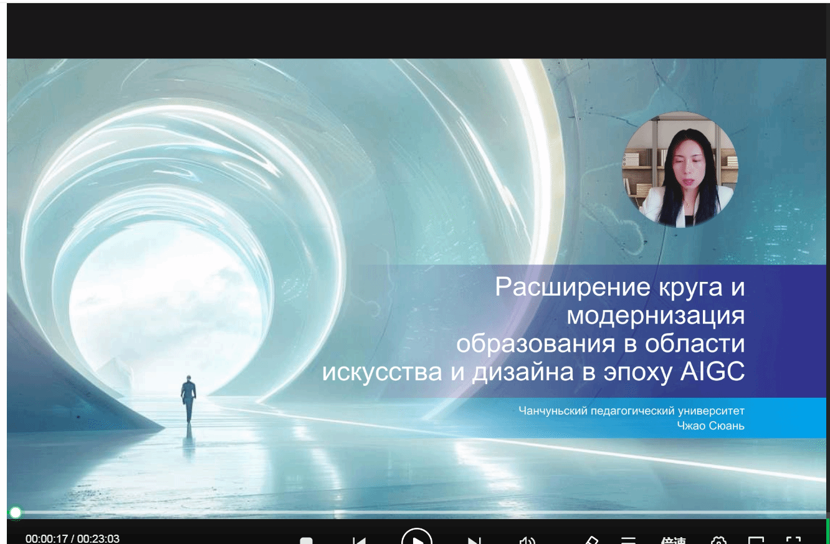The image size is (830, 544).
Task: Click the slide title mentioning AIGC
Action: pyautogui.click(x=533, y=329)
